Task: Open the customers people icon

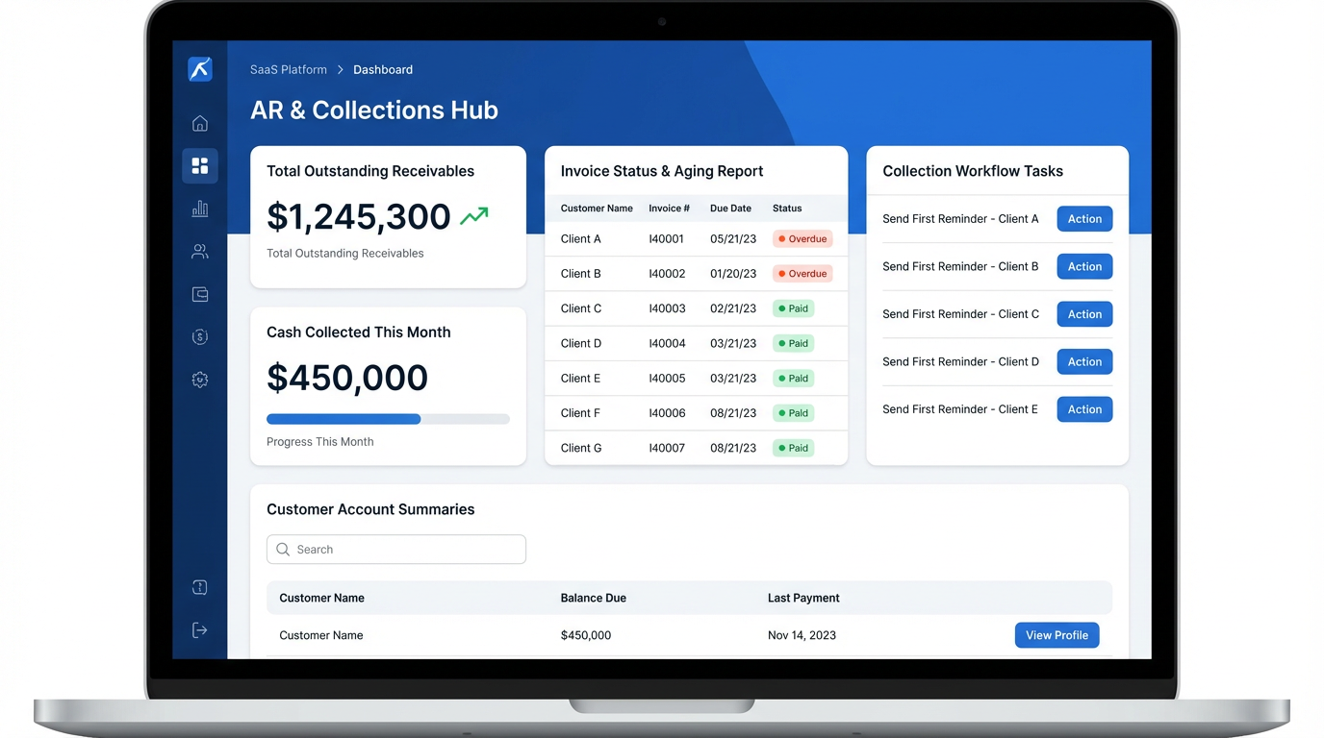Action: [x=200, y=252]
